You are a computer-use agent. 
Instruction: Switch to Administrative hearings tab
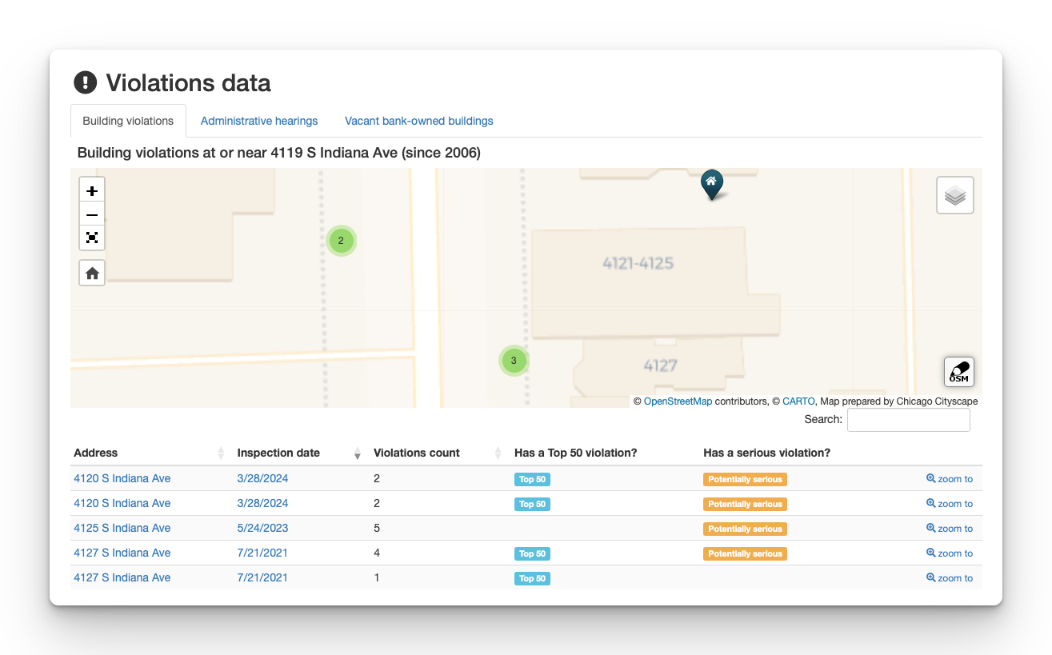pos(259,121)
